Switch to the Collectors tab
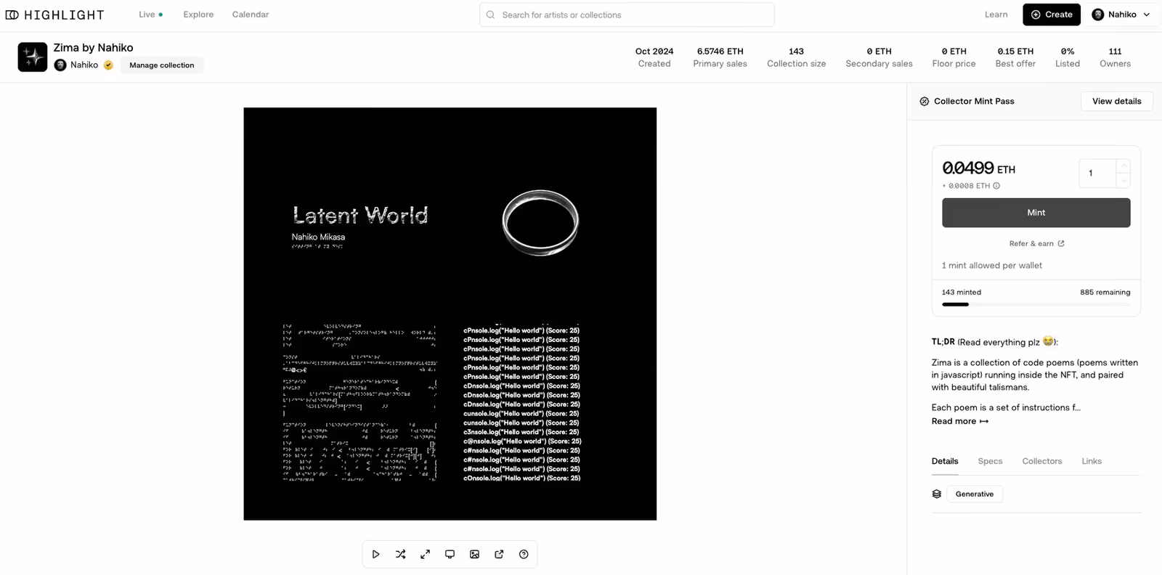This screenshot has height=575, width=1162. click(1041, 461)
